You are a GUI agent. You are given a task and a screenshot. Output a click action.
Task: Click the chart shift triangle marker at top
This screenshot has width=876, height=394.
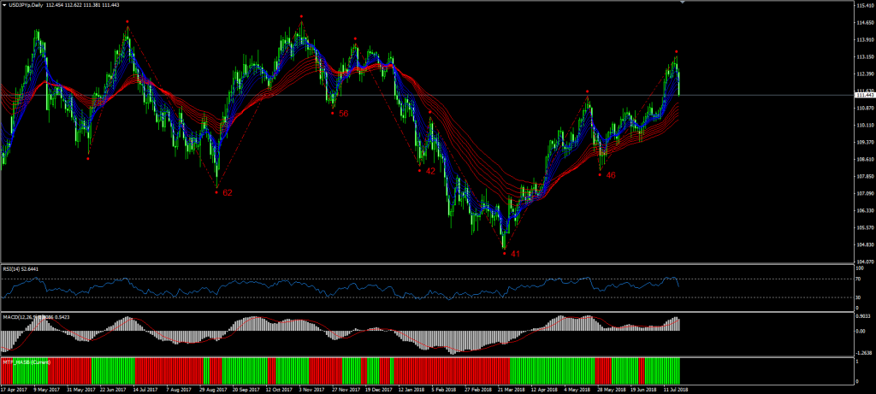(682, 3)
